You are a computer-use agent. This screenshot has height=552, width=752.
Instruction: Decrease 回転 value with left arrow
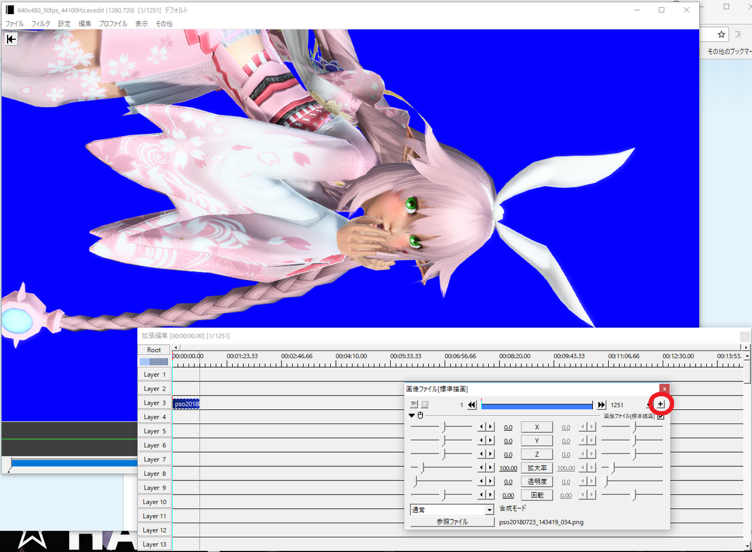482,495
